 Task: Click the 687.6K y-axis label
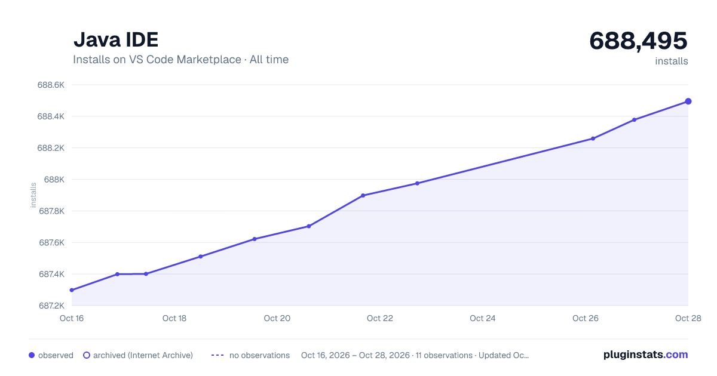pos(51,243)
